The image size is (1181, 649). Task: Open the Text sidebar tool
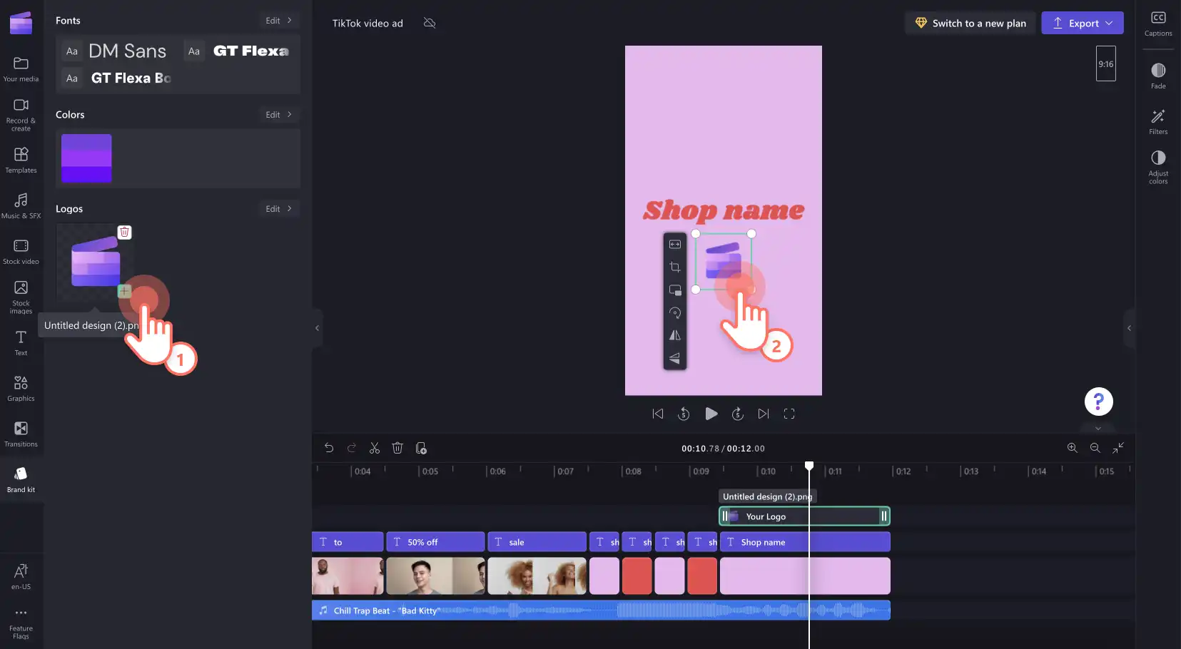click(21, 342)
